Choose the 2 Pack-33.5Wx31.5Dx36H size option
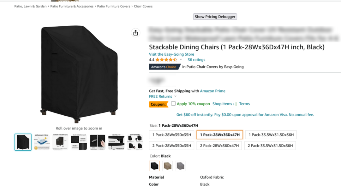 tap(271, 146)
